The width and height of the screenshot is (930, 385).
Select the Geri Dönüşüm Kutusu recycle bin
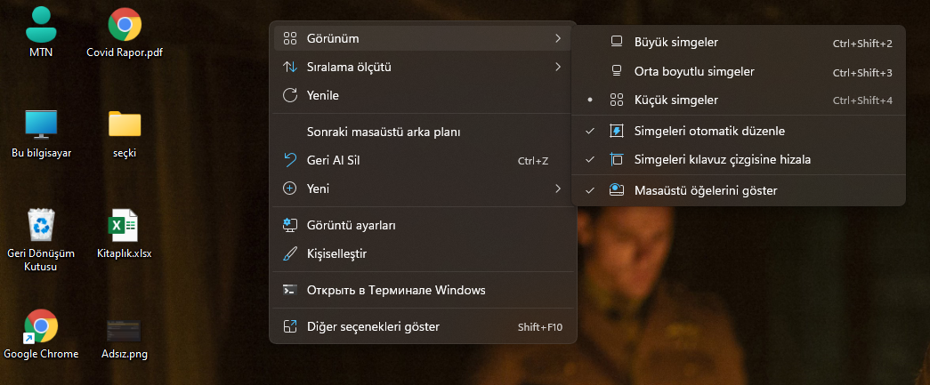point(41,226)
